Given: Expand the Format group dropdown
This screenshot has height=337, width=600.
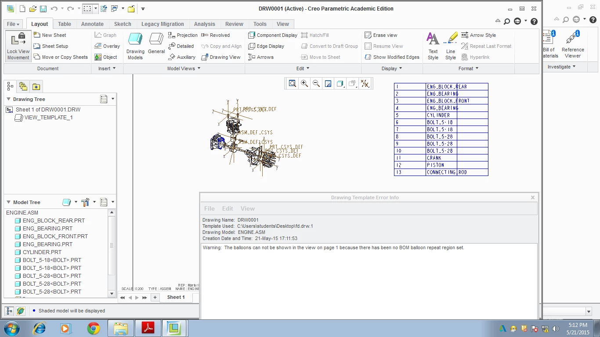Looking at the screenshot, I should pyautogui.click(x=468, y=68).
